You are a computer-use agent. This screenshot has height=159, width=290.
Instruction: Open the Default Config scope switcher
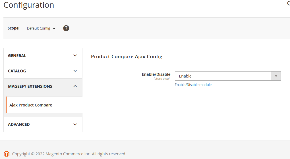tap(41, 28)
